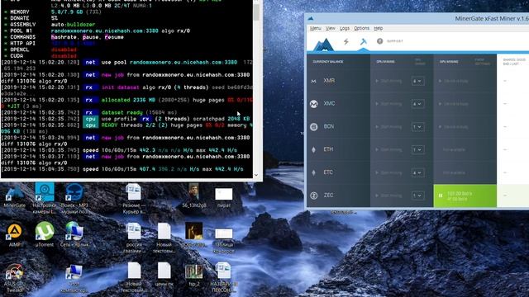Click the ETH currency icon

point(313,150)
